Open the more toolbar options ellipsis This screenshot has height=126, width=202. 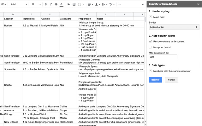(x=120, y=4)
